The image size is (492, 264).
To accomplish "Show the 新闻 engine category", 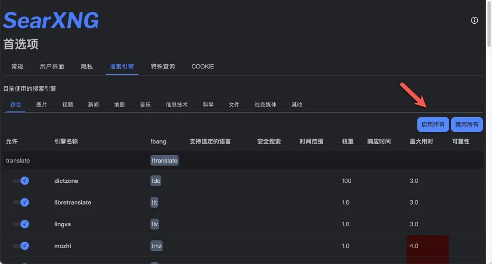I will click(x=93, y=104).
